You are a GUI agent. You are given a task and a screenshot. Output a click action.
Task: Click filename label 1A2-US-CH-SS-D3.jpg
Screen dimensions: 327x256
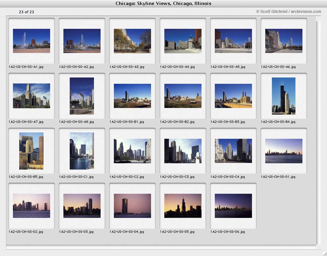pos(76,232)
